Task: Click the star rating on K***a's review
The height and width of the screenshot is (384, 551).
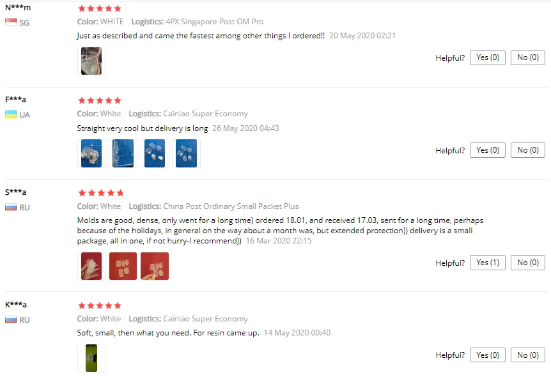Action: point(100,305)
